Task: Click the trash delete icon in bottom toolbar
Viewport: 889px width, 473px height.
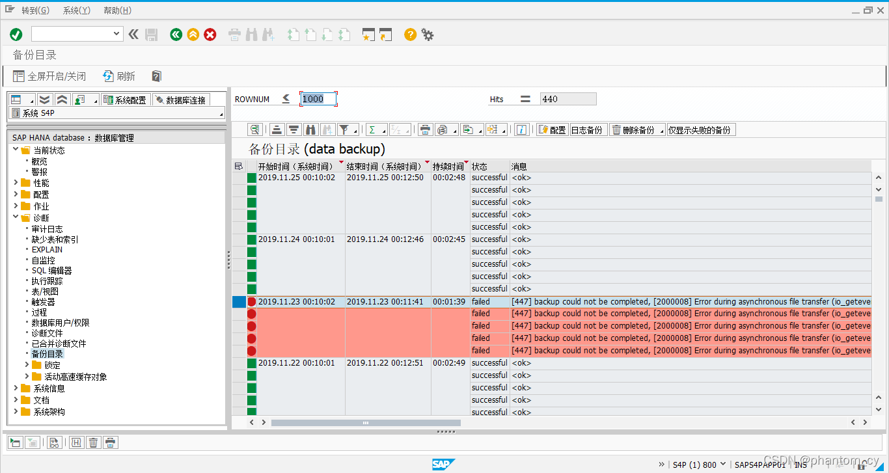Action: click(x=93, y=442)
